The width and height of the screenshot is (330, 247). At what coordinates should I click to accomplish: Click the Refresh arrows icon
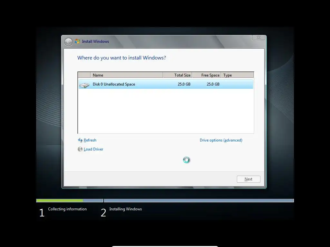(x=80, y=140)
